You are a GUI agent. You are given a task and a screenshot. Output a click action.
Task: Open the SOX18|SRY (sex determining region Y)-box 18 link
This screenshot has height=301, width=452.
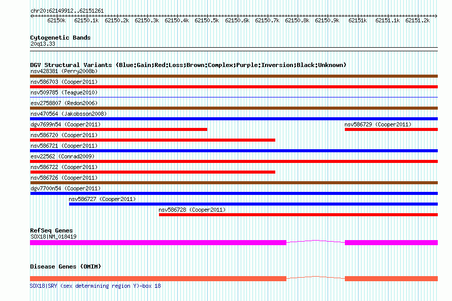(x=95, y=286)
